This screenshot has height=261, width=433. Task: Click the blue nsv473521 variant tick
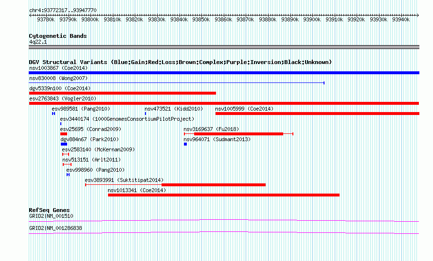click(145, 114)
